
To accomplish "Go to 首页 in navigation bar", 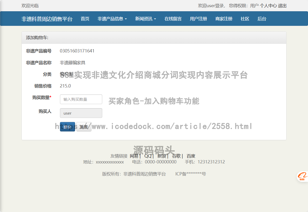I will click(x=85, y=19).
